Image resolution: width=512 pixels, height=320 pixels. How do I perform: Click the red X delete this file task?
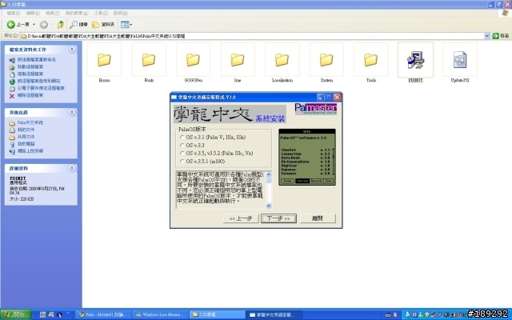[x=12, y=96]
